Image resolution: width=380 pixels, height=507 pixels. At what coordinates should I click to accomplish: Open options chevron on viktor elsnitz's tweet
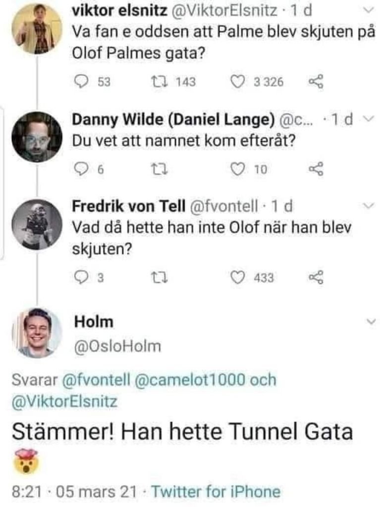point(367,10)
